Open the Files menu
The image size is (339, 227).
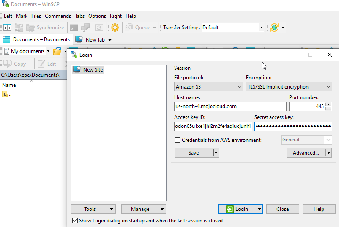[36, 16]
